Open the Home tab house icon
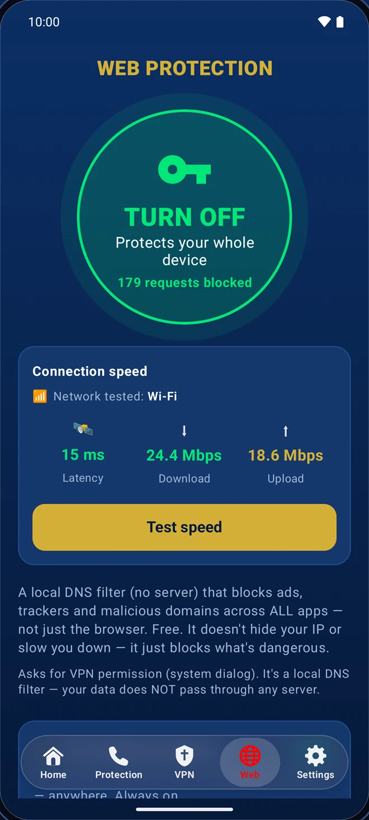369x820 pixels. (53, 756)
